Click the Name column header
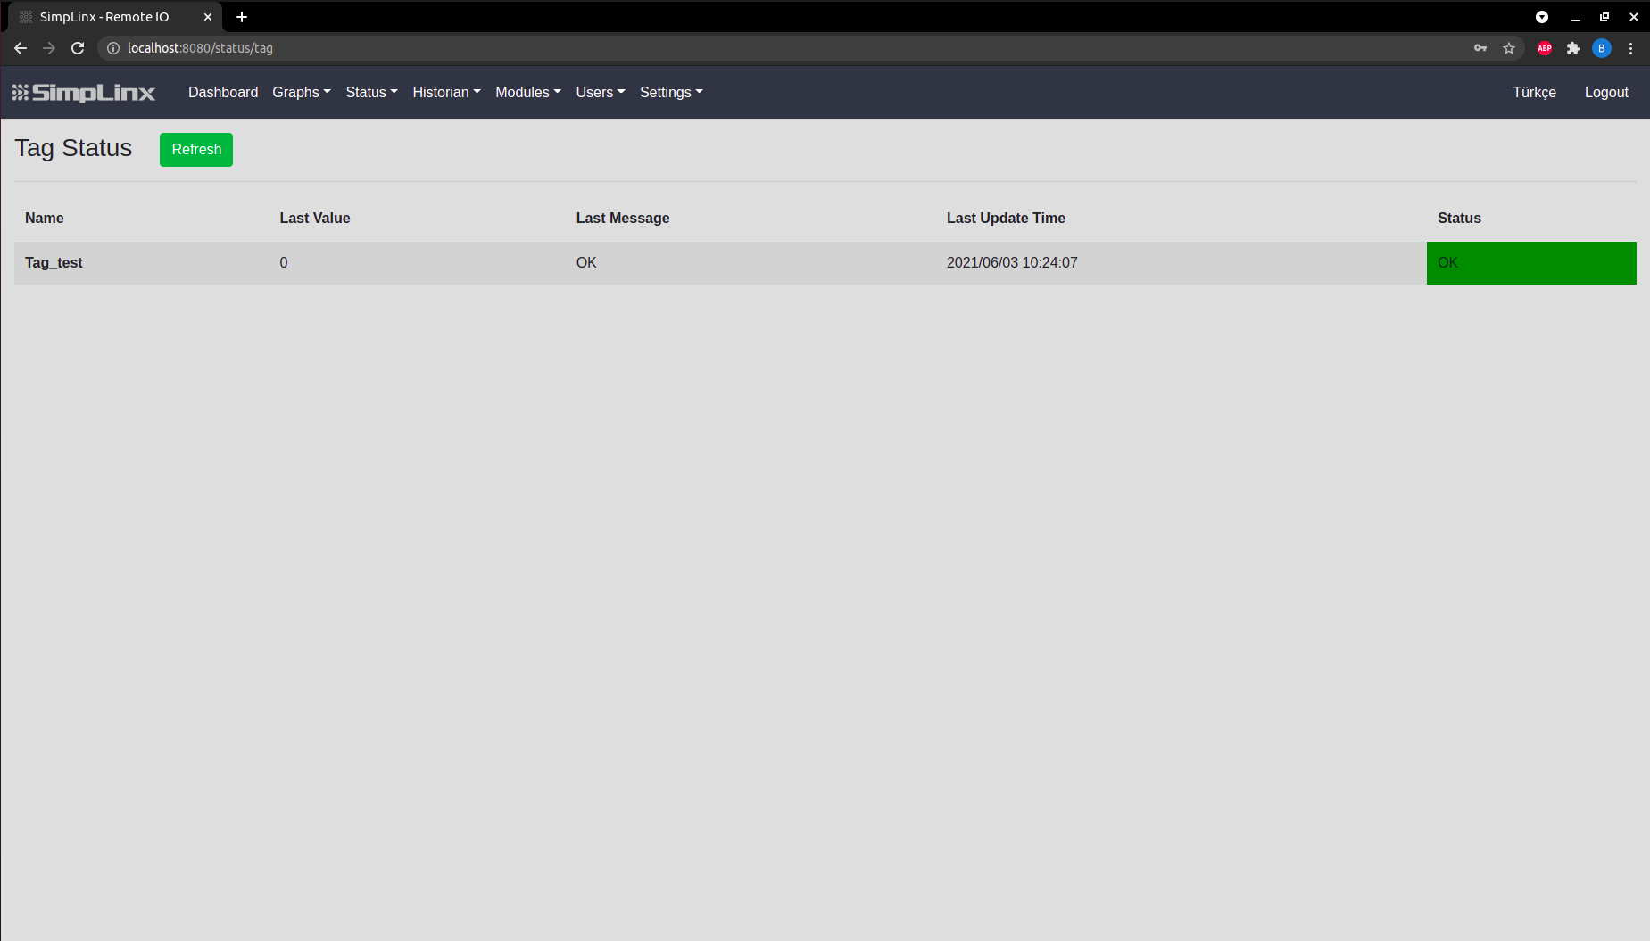1650x941 pixels. pyautogui.click(x=45, y=218)
